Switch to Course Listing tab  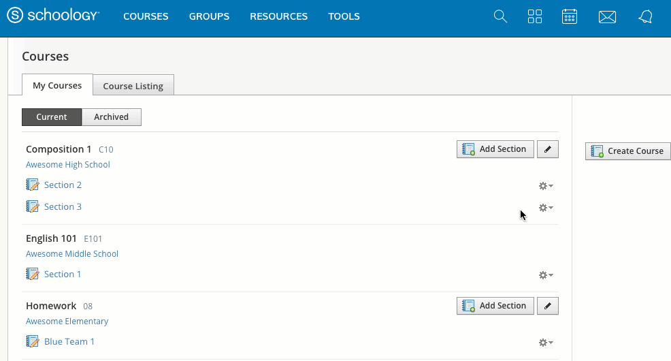point(133,86)
